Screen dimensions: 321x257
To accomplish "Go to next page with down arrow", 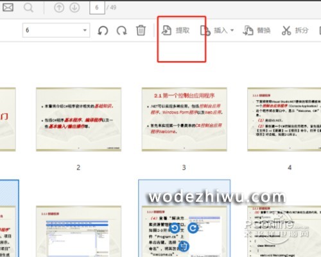I will point(74,8).
